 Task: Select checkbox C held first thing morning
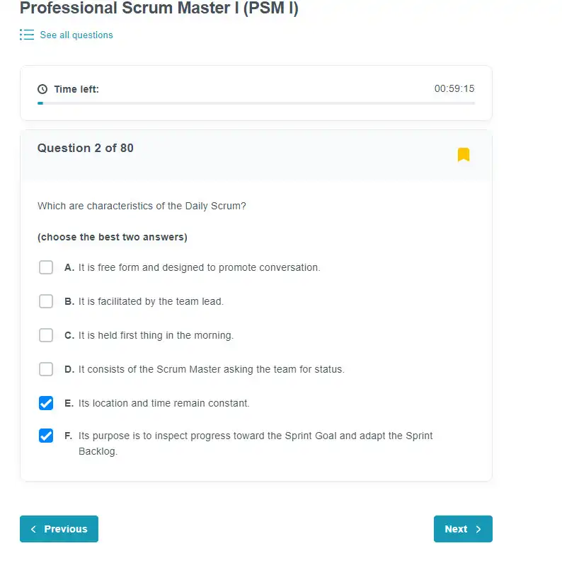pyautogui.click(x=46, y=335)
